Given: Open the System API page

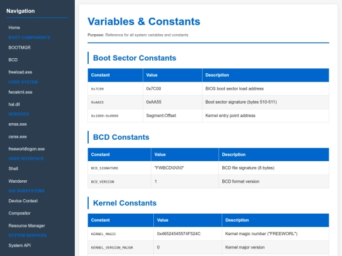Looking at the screenshot, I should (20, 245).
